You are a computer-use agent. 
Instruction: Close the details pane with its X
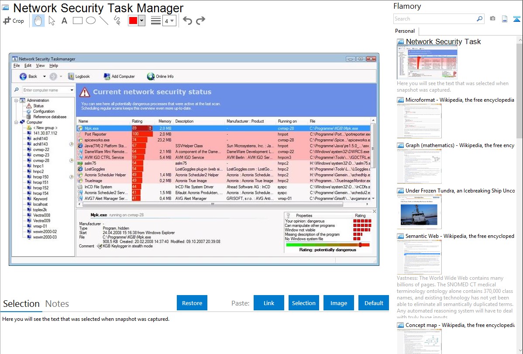click(374, 212)
